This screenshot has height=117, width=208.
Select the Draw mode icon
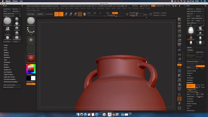pos(61,14)
